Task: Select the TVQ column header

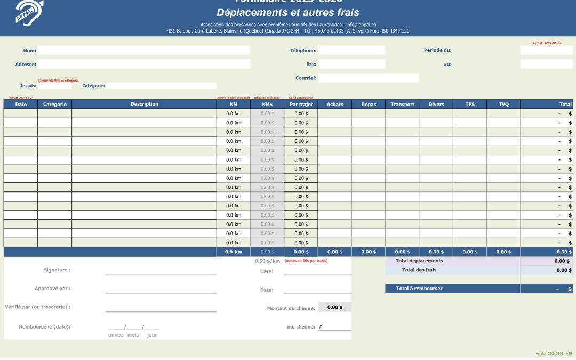Action: pos(503,104)
